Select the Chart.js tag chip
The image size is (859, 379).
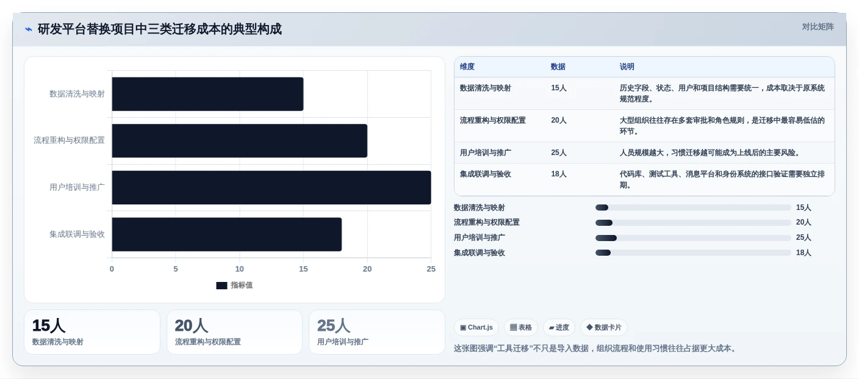pos(476,328)
